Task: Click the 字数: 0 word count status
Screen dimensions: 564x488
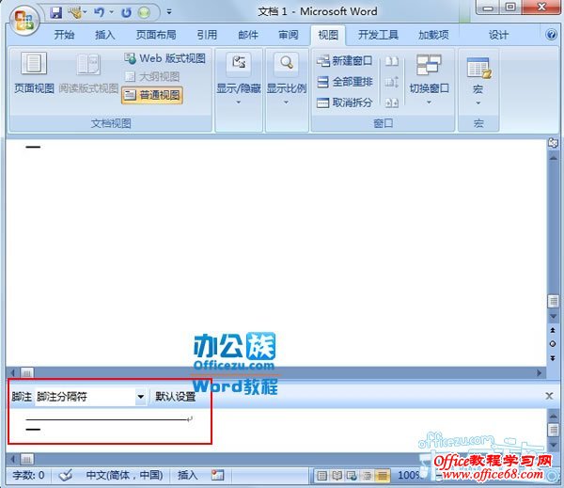Action: click(28, 475)
